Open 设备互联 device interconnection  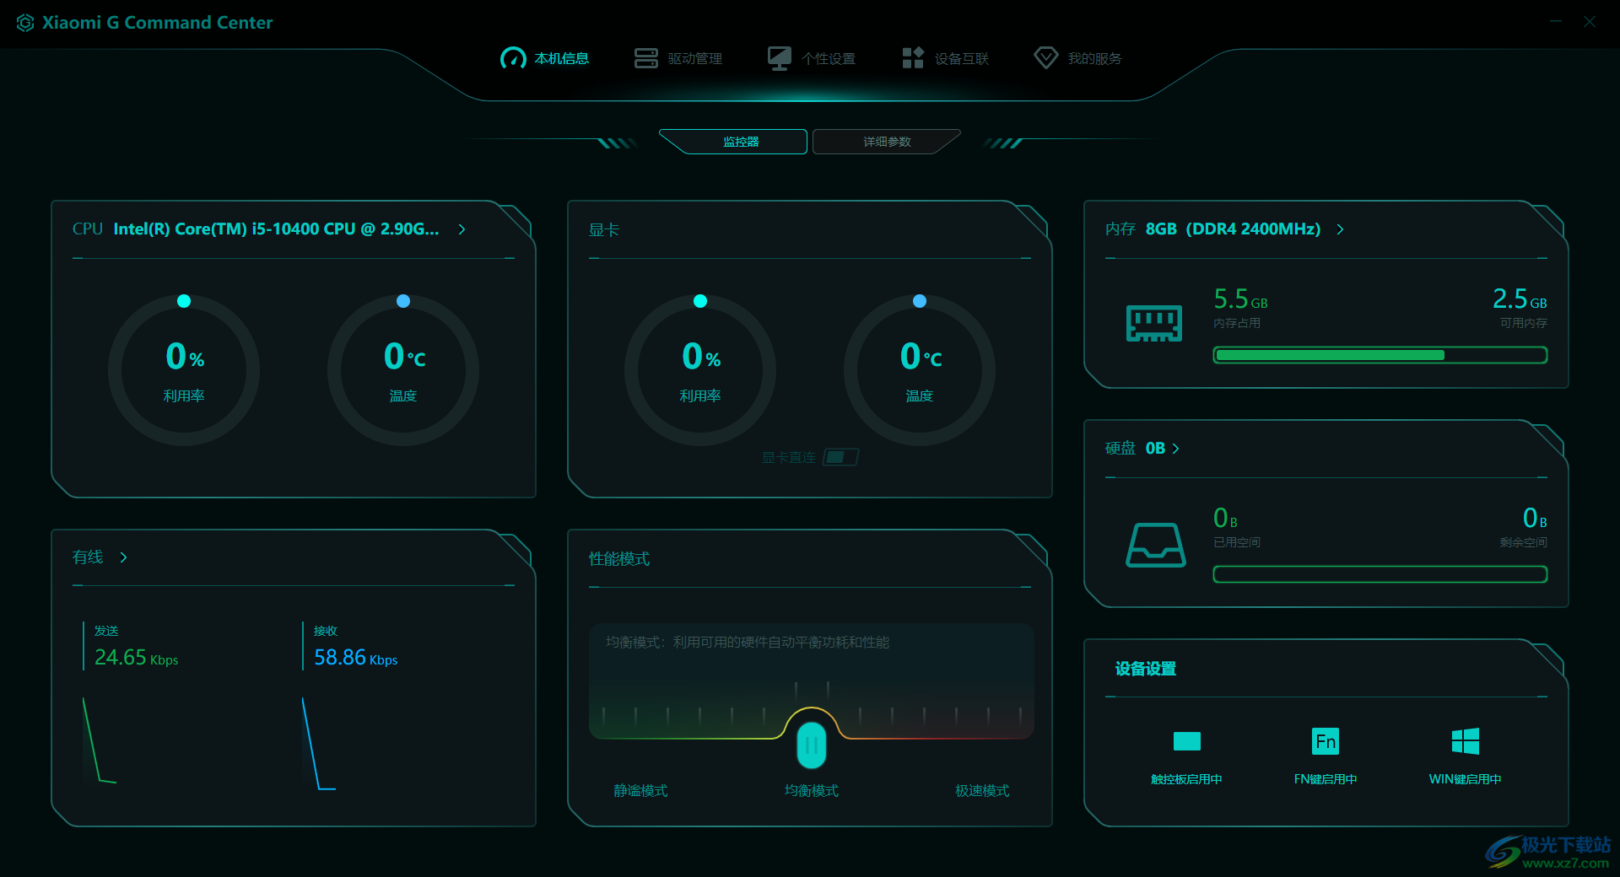pyautogui.click(x=912, y=57)
